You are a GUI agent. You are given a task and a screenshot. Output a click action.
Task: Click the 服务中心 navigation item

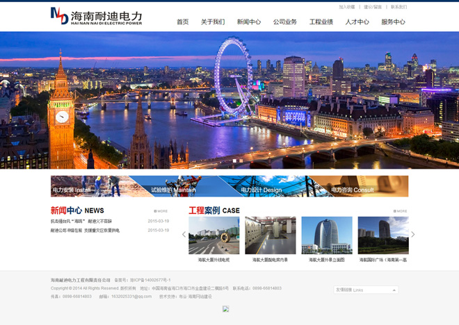pos(393,22)
